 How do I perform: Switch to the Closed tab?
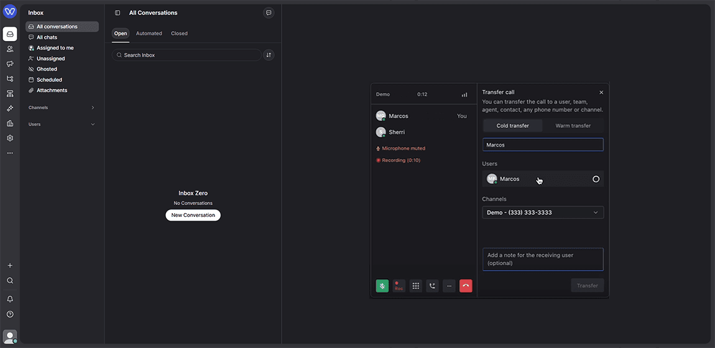tap(179, 34)
